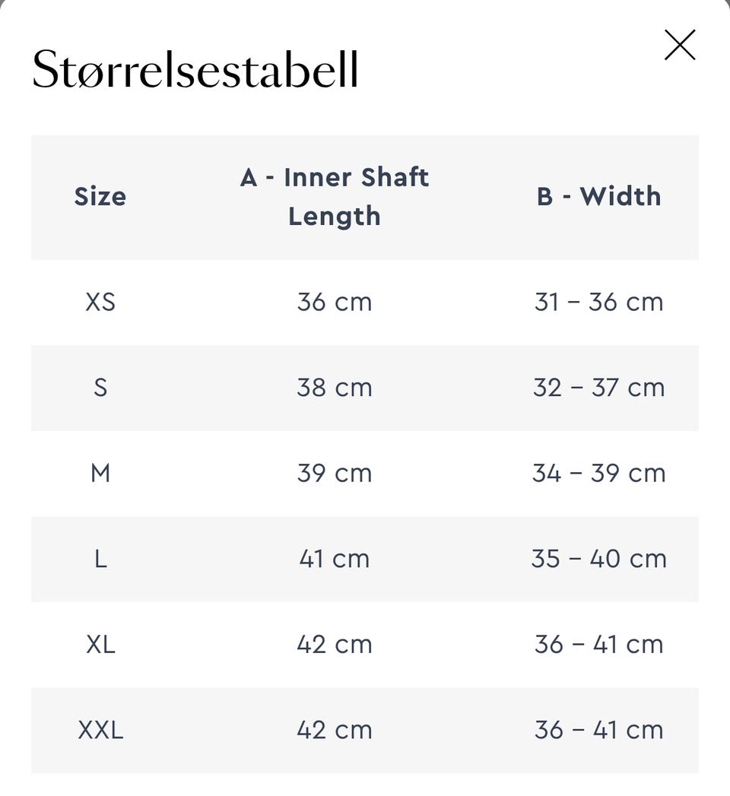Click the 31 – 36 cm width cell
This screenshot has height=796, width=730.
point(599,302)
